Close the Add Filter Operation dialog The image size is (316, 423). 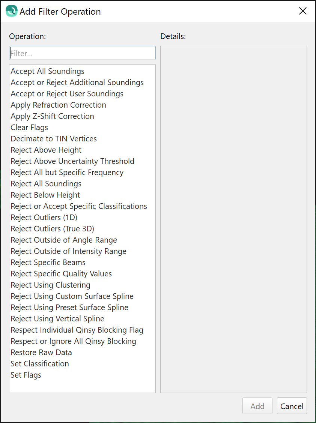click(303, 11)
